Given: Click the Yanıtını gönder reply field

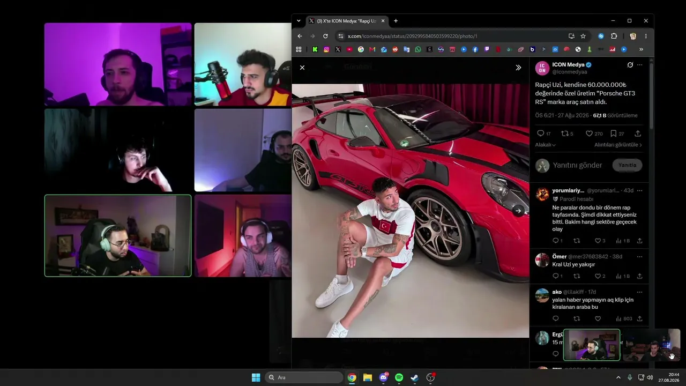Looking at the screenshot, I should [x=578, y=165].
